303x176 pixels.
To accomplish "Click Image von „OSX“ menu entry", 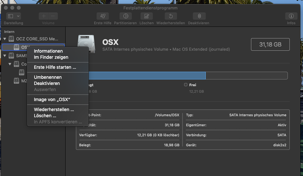I will point(52,99).
